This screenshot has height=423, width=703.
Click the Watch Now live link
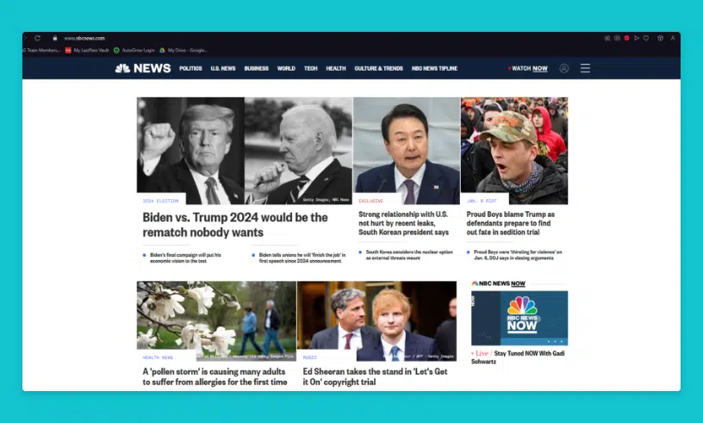coord(529,68)
